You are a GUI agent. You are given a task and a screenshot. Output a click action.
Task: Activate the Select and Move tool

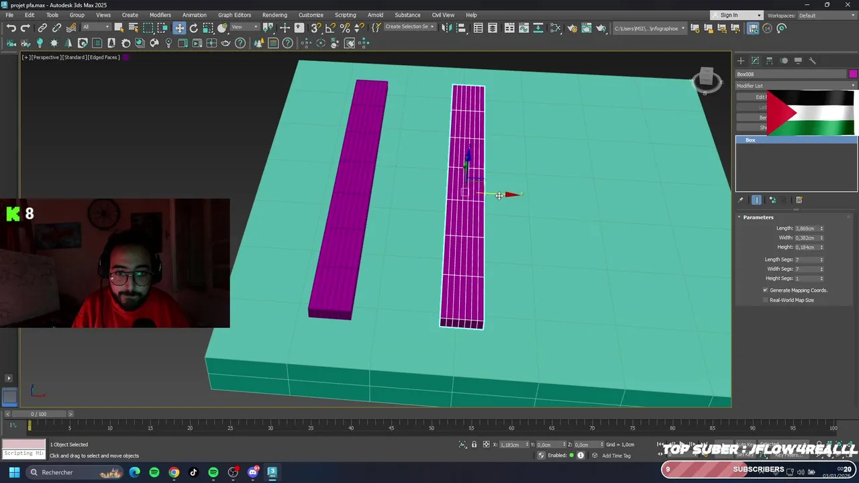179,28
